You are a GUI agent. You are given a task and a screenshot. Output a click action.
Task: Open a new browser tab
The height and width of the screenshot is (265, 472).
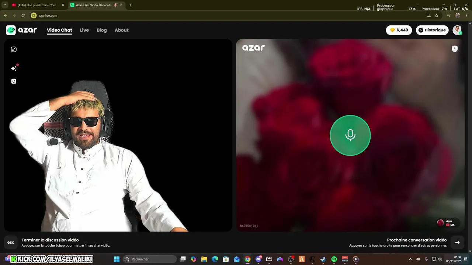tap(130, 5)
